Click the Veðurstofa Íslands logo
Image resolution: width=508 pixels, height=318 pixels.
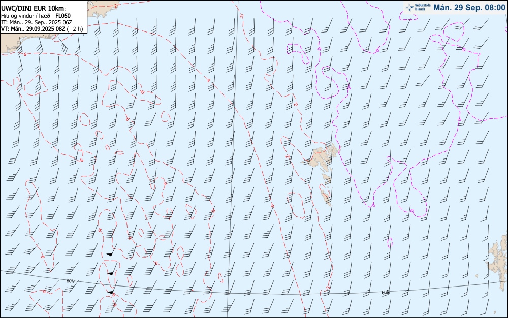click(x=418, y=7)
